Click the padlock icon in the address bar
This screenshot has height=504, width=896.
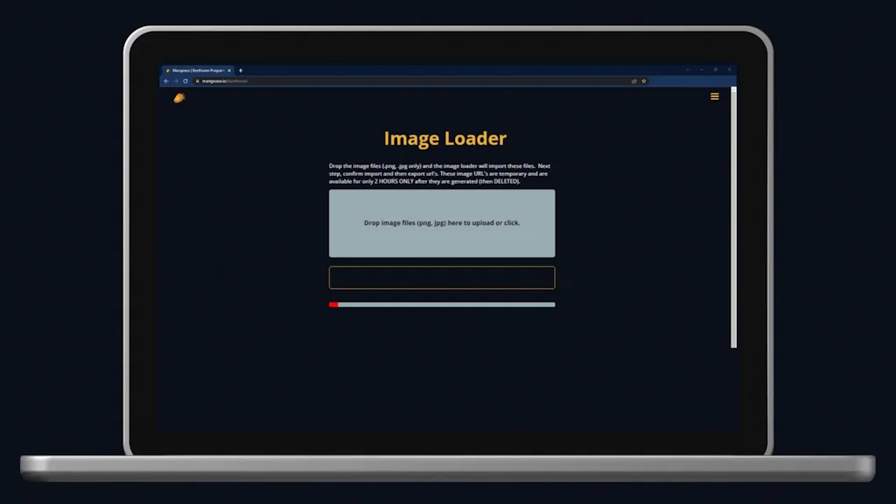coord(198,80)
